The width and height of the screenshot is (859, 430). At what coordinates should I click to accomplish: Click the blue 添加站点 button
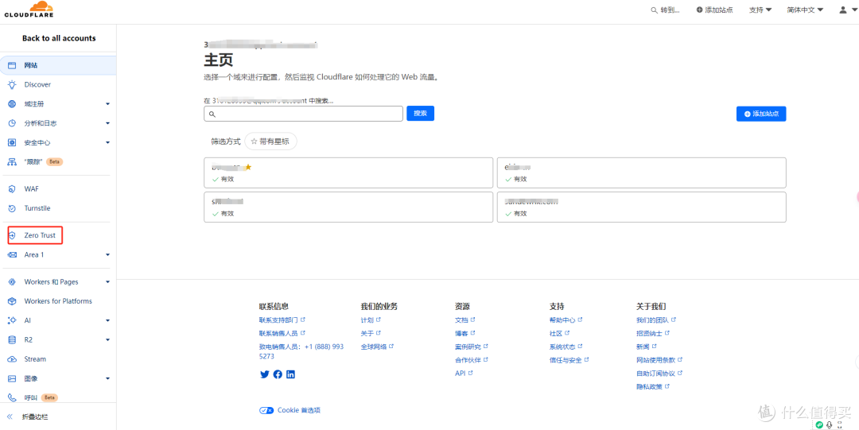click(761, 114)
